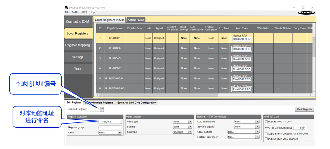This screenshot has height=149, width=330.
Task: Enable Push to AWS IoT Core
Action: [x=266, y=122]
